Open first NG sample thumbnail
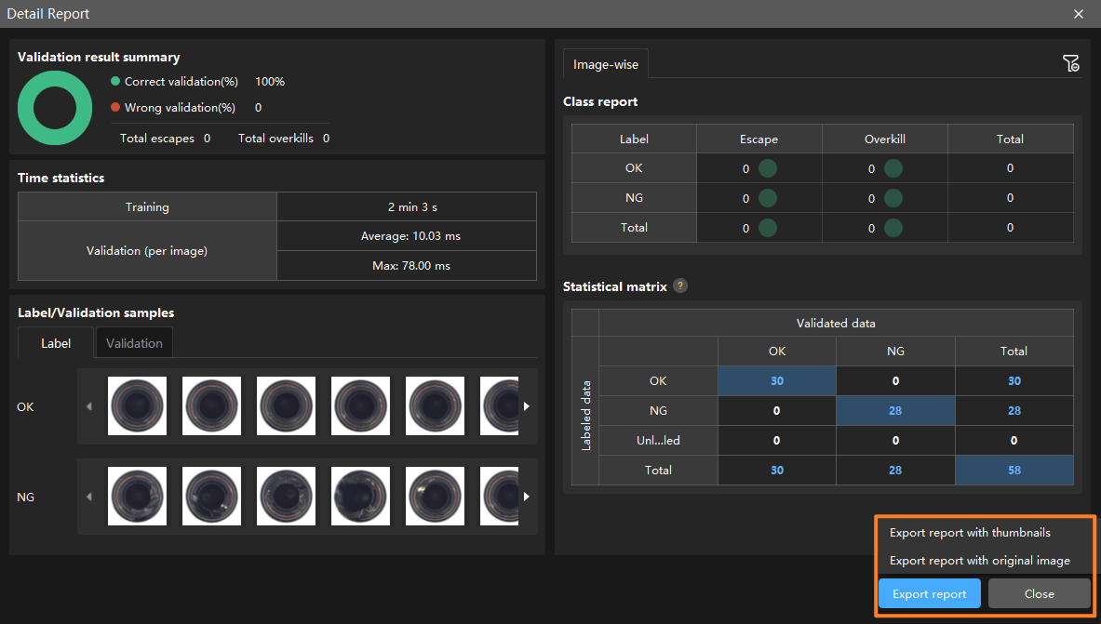Viewport: 1101px width, 624px height. click(137, 496)
